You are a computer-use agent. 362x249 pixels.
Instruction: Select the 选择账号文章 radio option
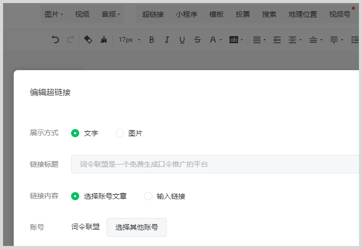coord(75,196)
